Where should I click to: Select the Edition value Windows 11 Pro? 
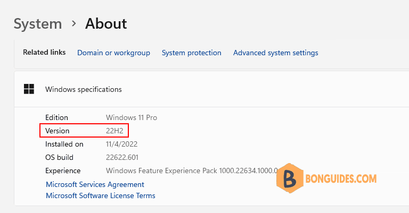(x=132, y=117)
